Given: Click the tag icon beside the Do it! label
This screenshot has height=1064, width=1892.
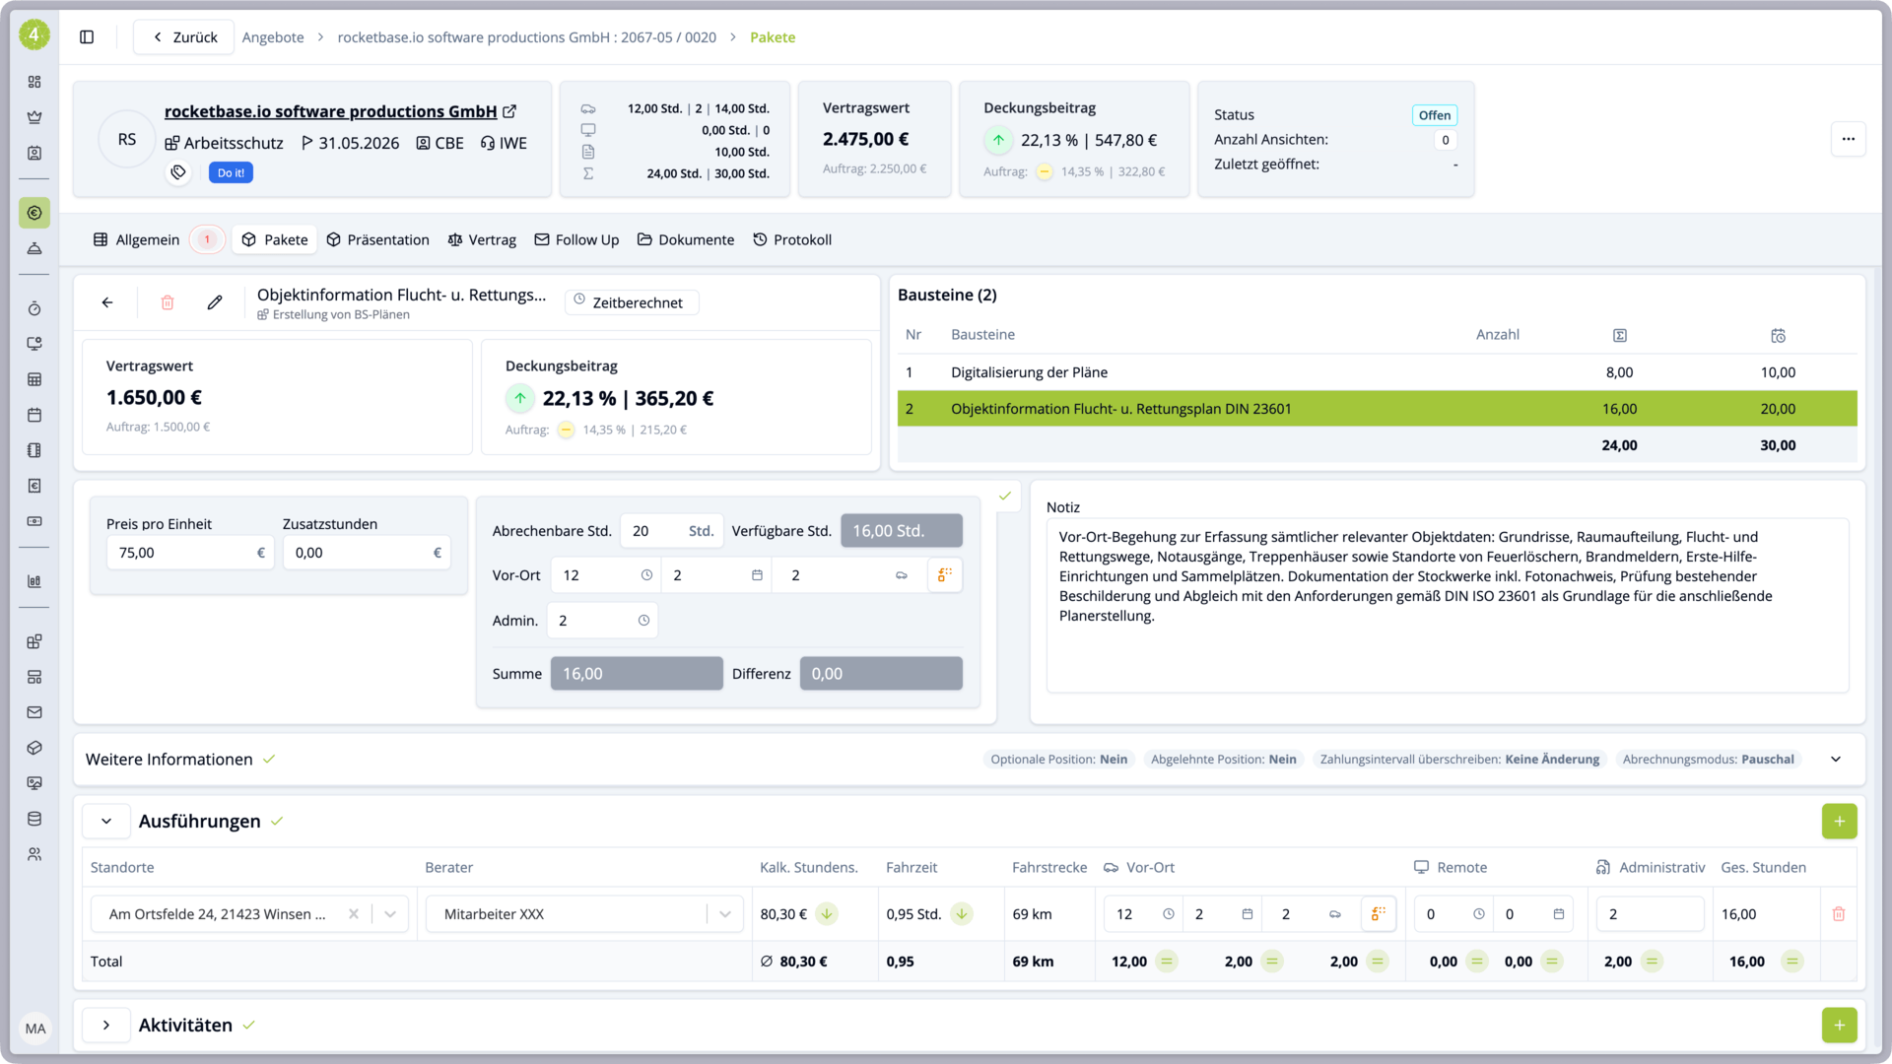Looking at the screenshot, I should point(178,172).
